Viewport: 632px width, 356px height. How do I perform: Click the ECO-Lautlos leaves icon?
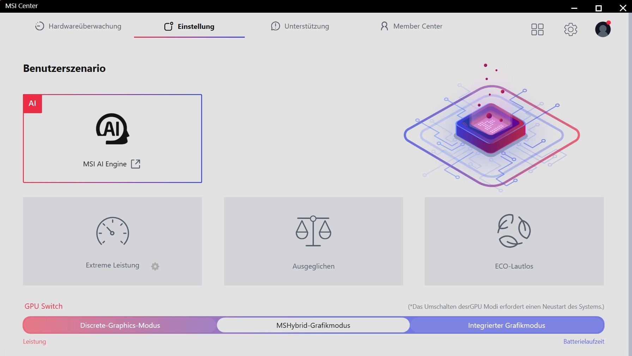point(514,231)
